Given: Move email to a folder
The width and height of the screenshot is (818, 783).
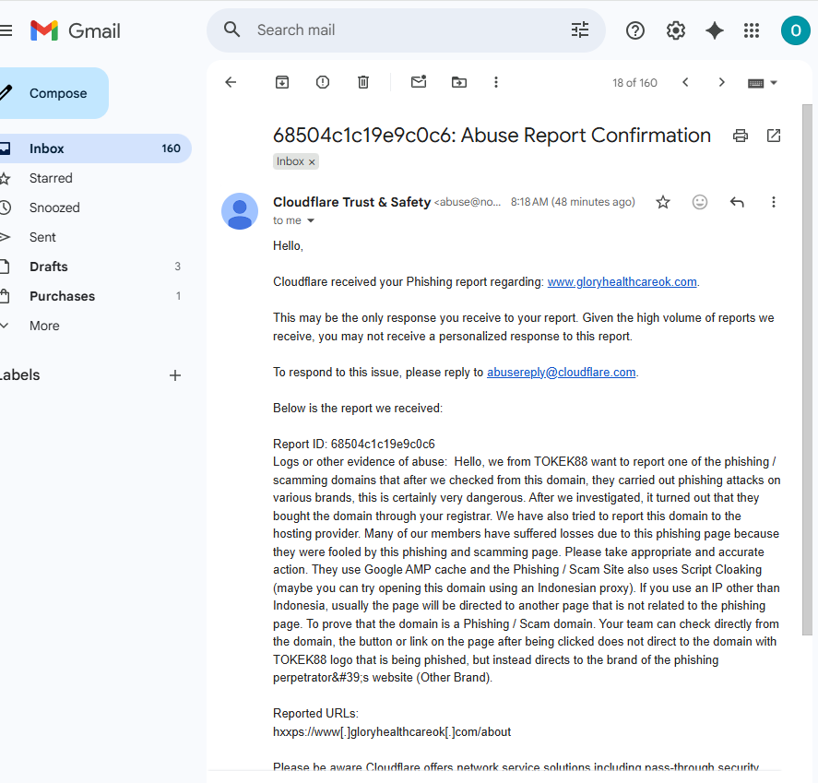Looking at the screenshot, I should tap(459, 82).
